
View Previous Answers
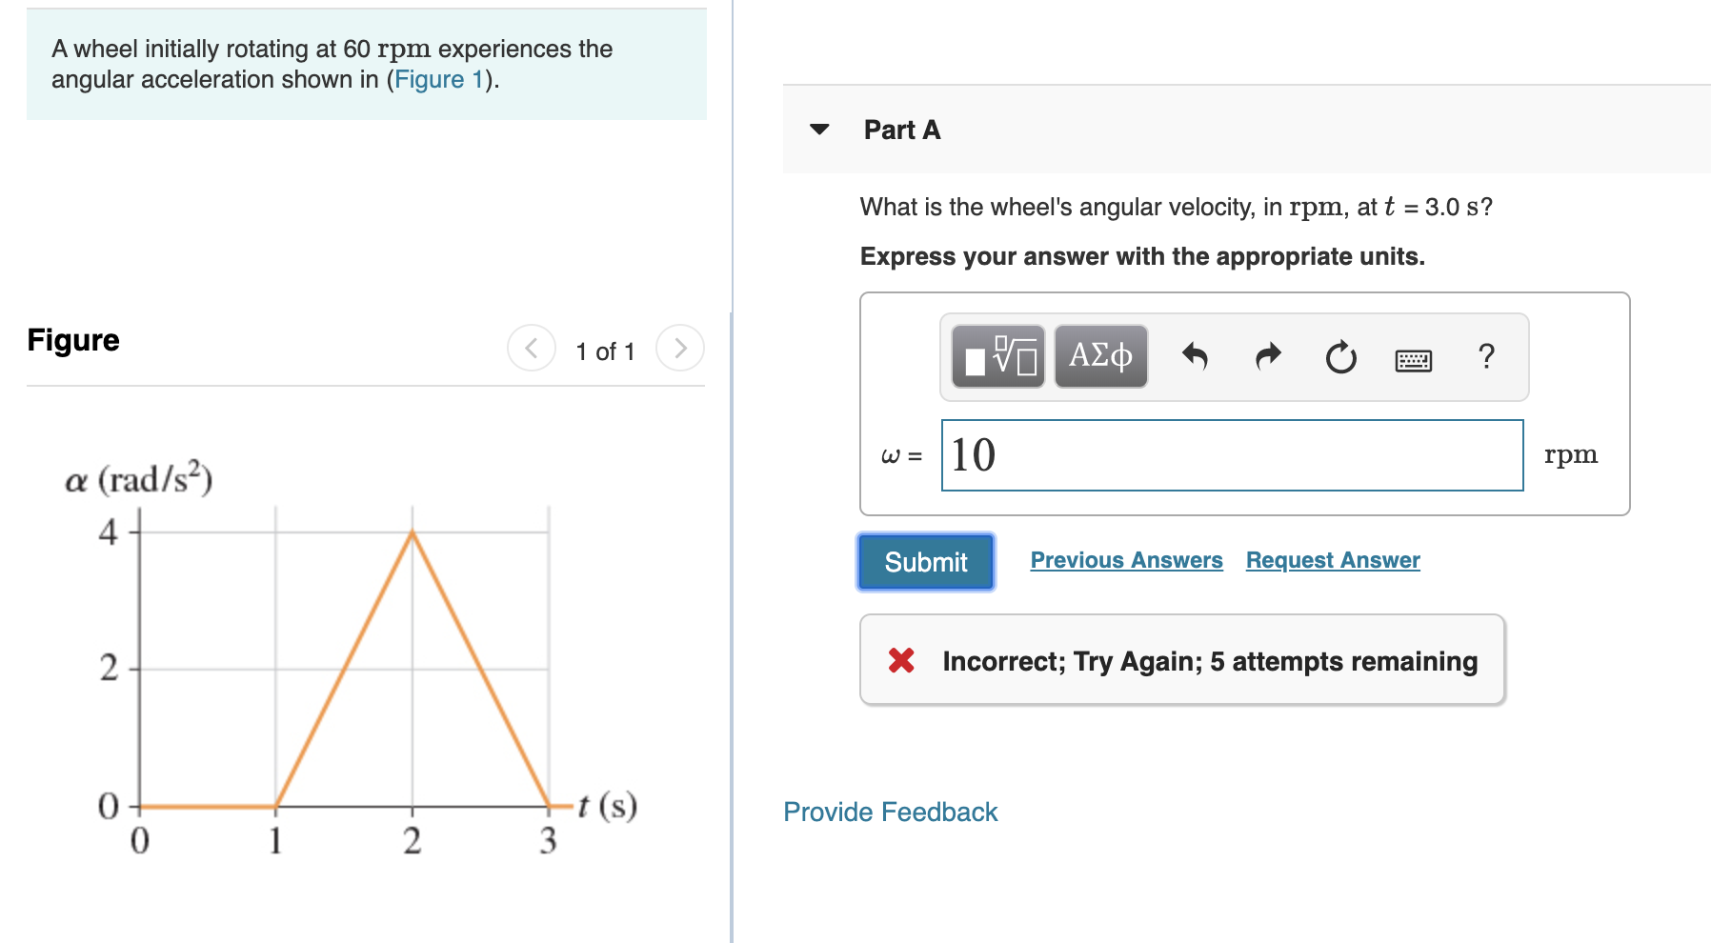(1126, 560)
